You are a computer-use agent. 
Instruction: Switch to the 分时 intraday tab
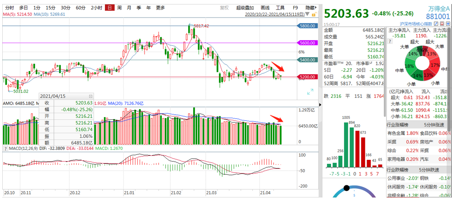click(9, 8)
